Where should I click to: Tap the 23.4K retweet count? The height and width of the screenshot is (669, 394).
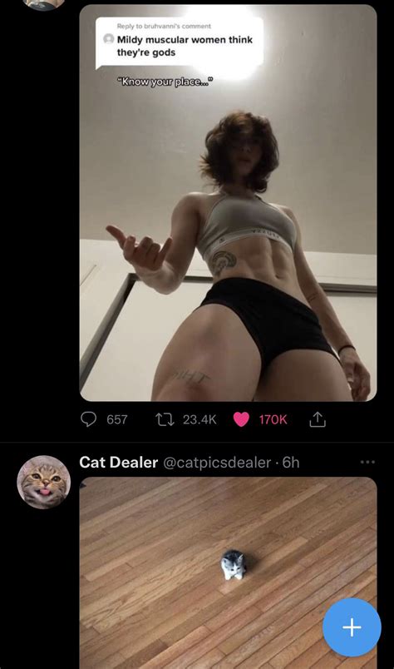[199, 420]
